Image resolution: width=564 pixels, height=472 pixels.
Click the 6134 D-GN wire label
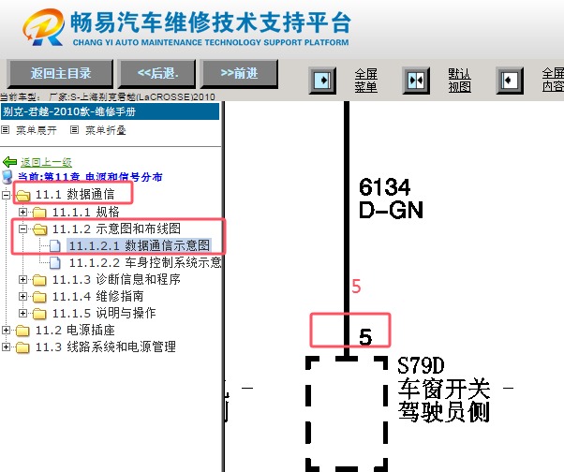point(391,199)
